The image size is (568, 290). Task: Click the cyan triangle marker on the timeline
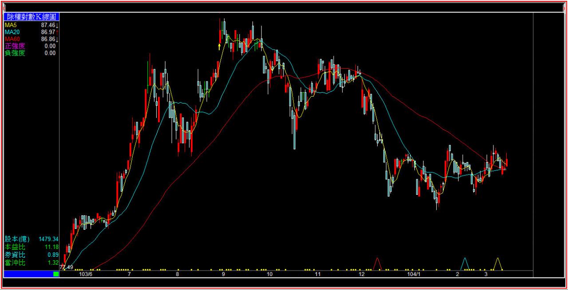click(465, 264)
